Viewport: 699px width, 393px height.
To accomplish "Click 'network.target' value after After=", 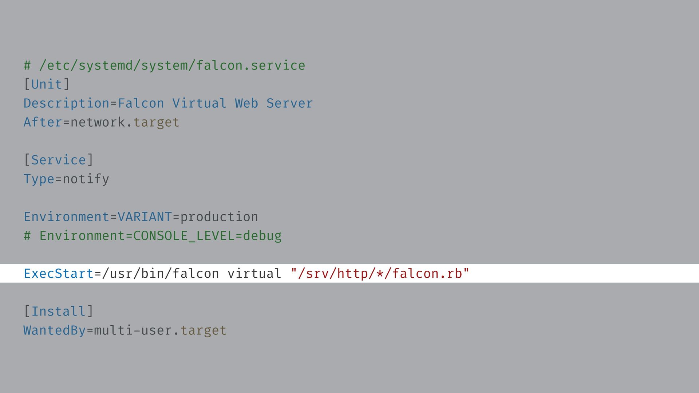I will point(125,122).
